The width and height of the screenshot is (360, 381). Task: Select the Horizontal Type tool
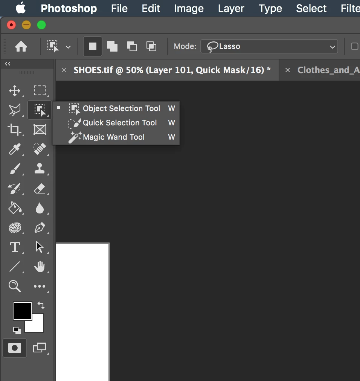click(15, 247)
